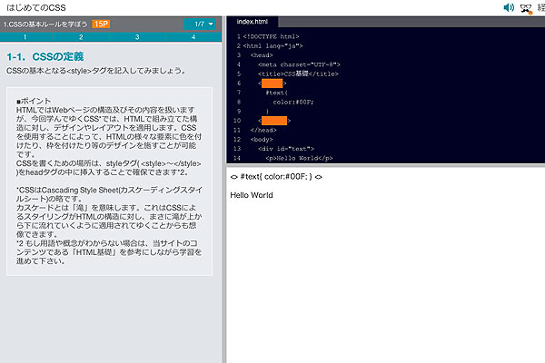Click the Hello World preview text
This screenshot has width=545, height=363.
pos(251,195)
